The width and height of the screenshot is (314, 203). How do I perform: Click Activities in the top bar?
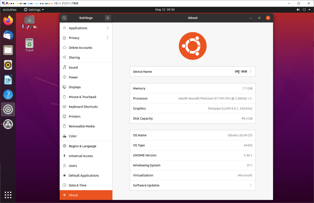pos(10,10)
